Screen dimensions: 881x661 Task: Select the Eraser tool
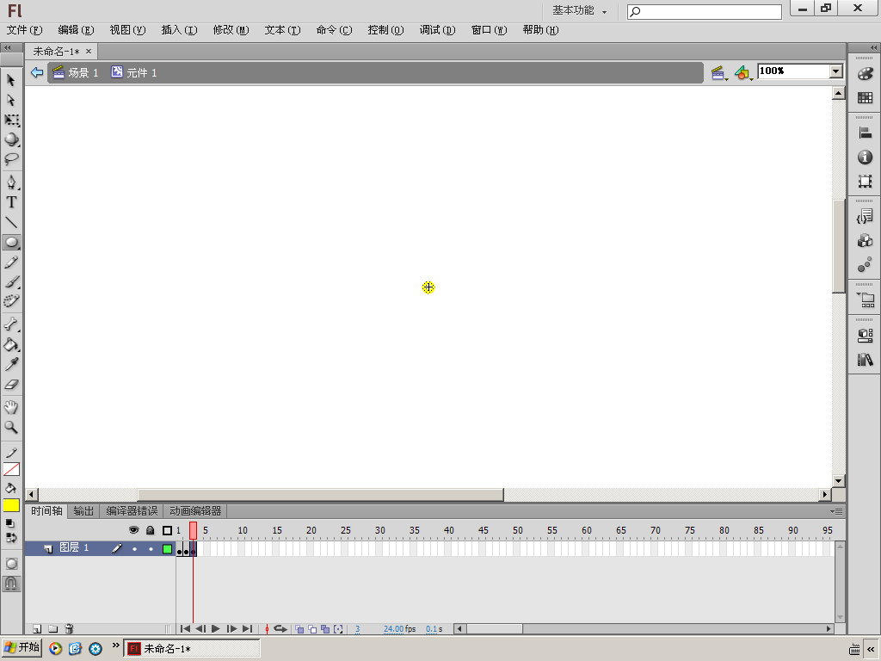pyautogui.click(x=11, y=385)
